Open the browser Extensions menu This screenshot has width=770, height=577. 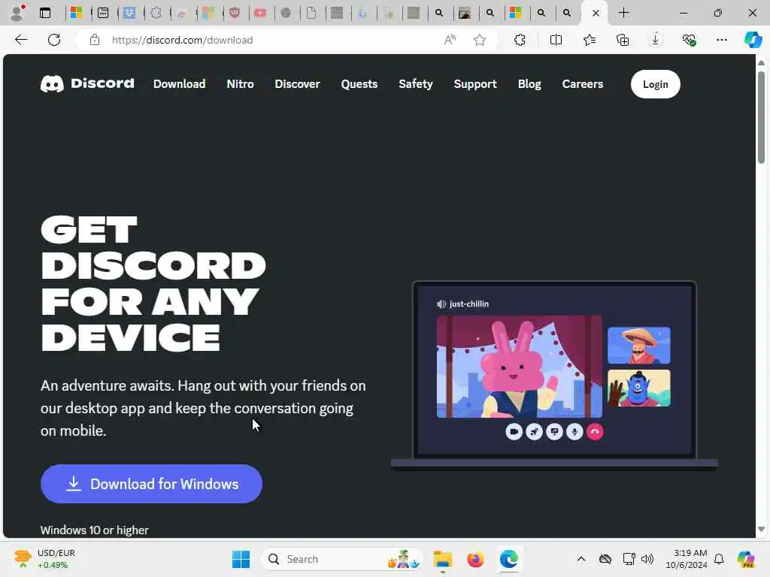pyautogui.click(x=520, y=40)
